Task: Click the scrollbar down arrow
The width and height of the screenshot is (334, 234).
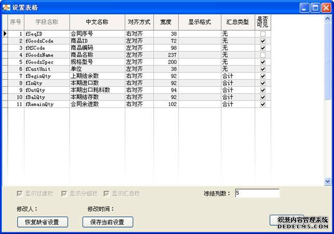Action: tap(327, 181)
